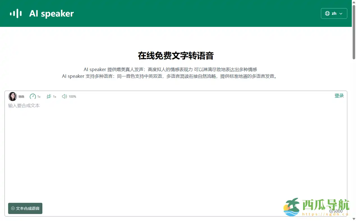Click the 西瓜导航 watermark logo
This screenshot has height=221, width=356.
click(292, 207)
